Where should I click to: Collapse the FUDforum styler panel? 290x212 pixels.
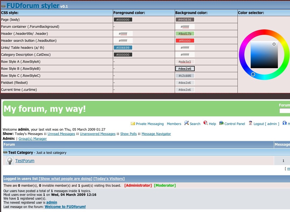pyautogui.click(x=3, y=6)
